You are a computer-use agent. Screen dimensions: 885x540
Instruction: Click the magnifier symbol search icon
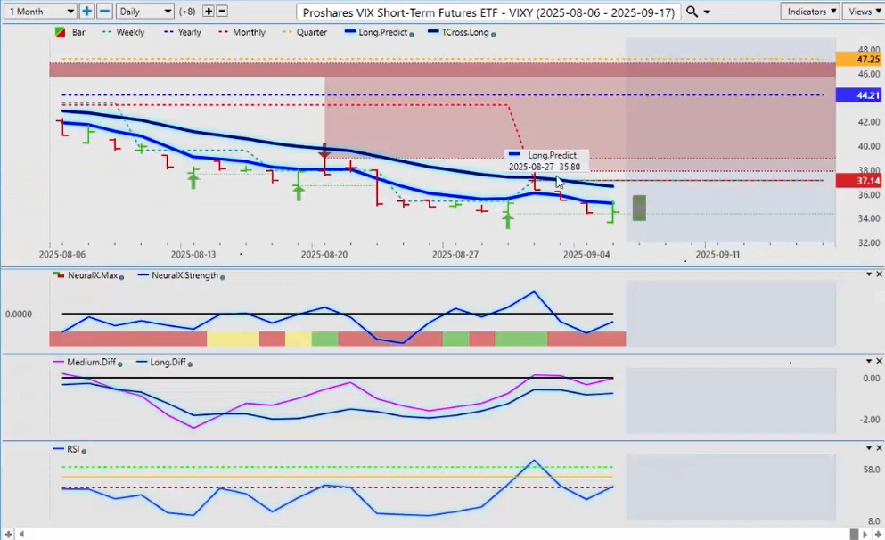(692, 12)
